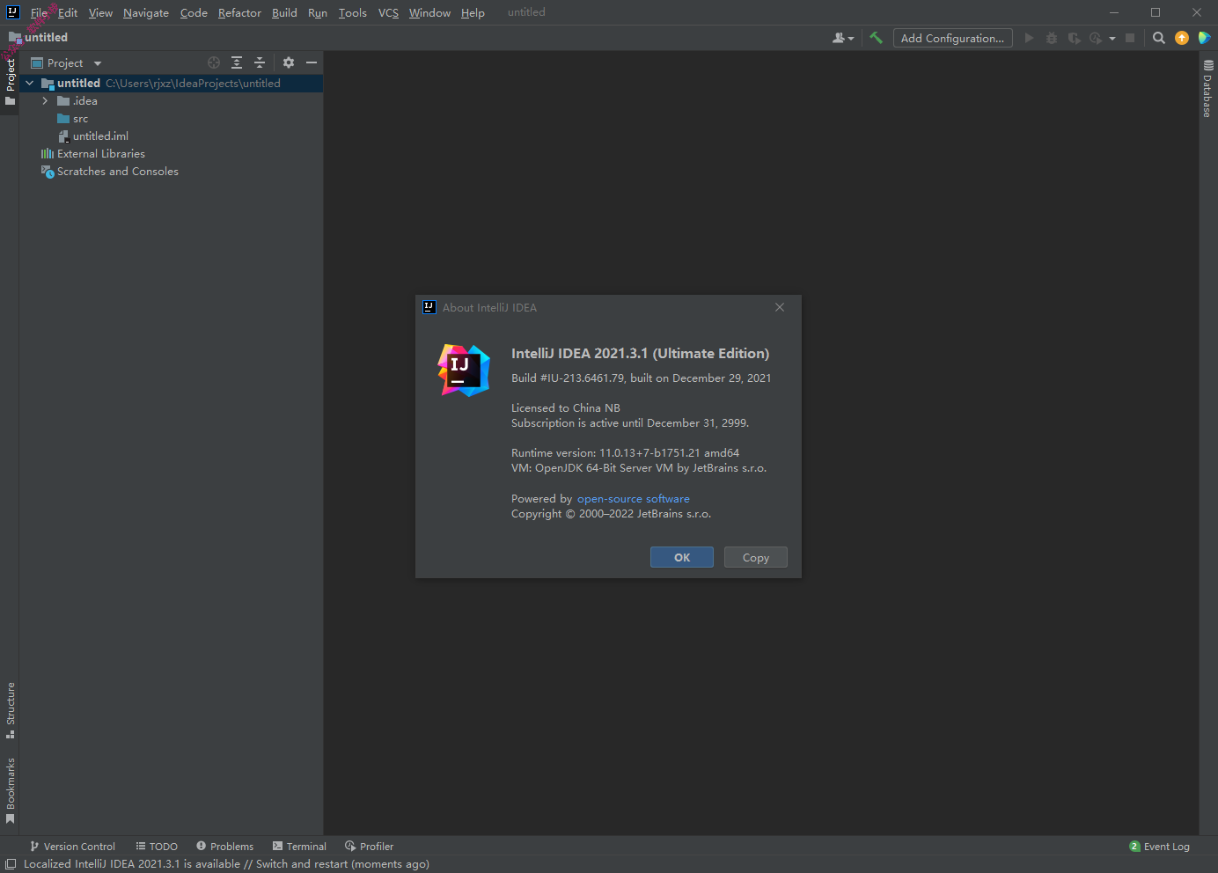Open the Refactor menu

[239, 12]
